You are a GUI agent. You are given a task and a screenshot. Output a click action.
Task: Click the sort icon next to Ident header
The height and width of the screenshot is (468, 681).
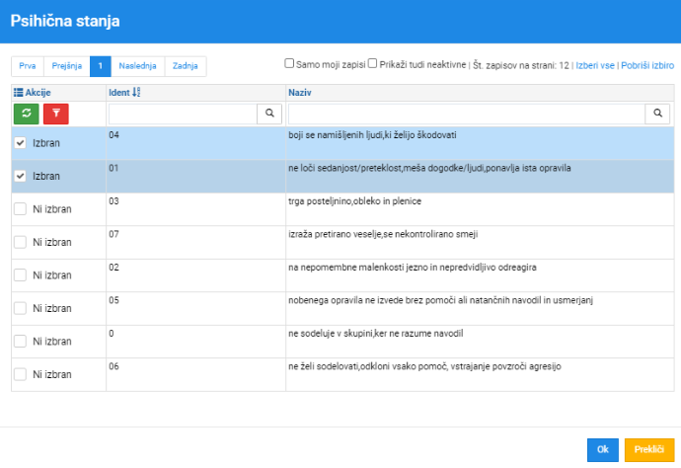point(136,92)
